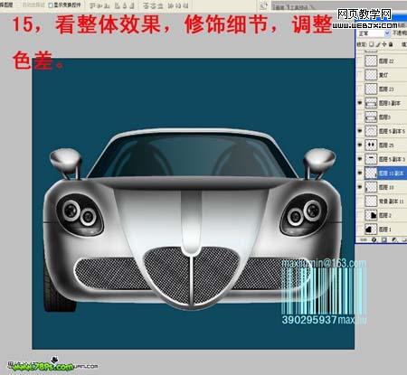Viewport: 407px width, 375px height.
Task: Open the file browser icon near the palette well
Action: click(x=264, y=5)
